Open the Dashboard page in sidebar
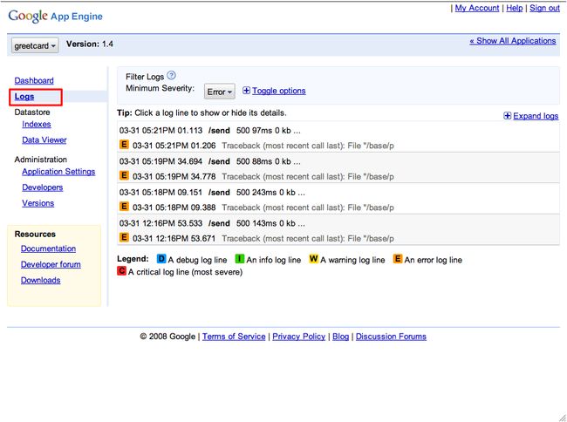567x422 pixels. coord(34,80)
